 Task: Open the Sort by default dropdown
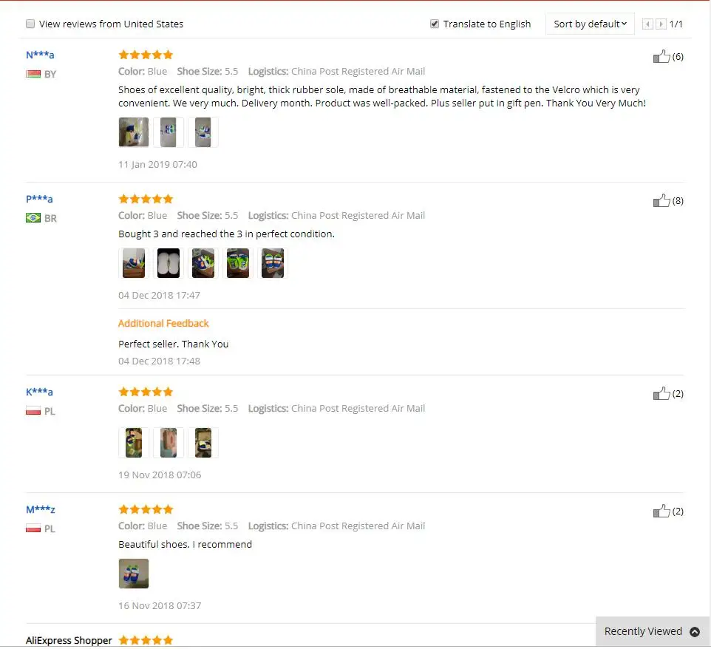[x=590, y=24]
